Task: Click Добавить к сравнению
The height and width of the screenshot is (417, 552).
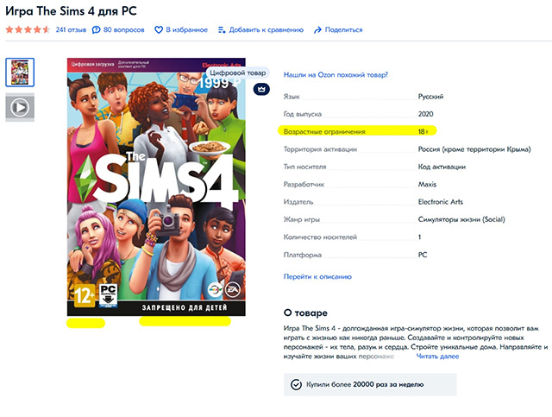Action: click(267, 29)
